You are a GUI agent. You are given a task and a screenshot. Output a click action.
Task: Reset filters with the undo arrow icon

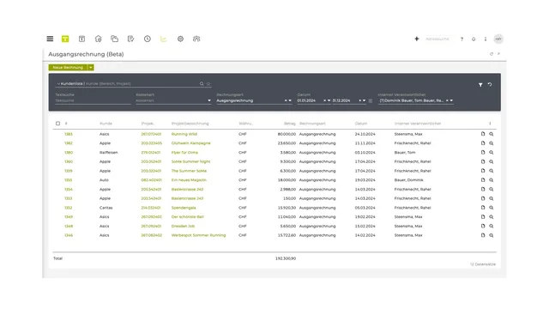[490, 84]
